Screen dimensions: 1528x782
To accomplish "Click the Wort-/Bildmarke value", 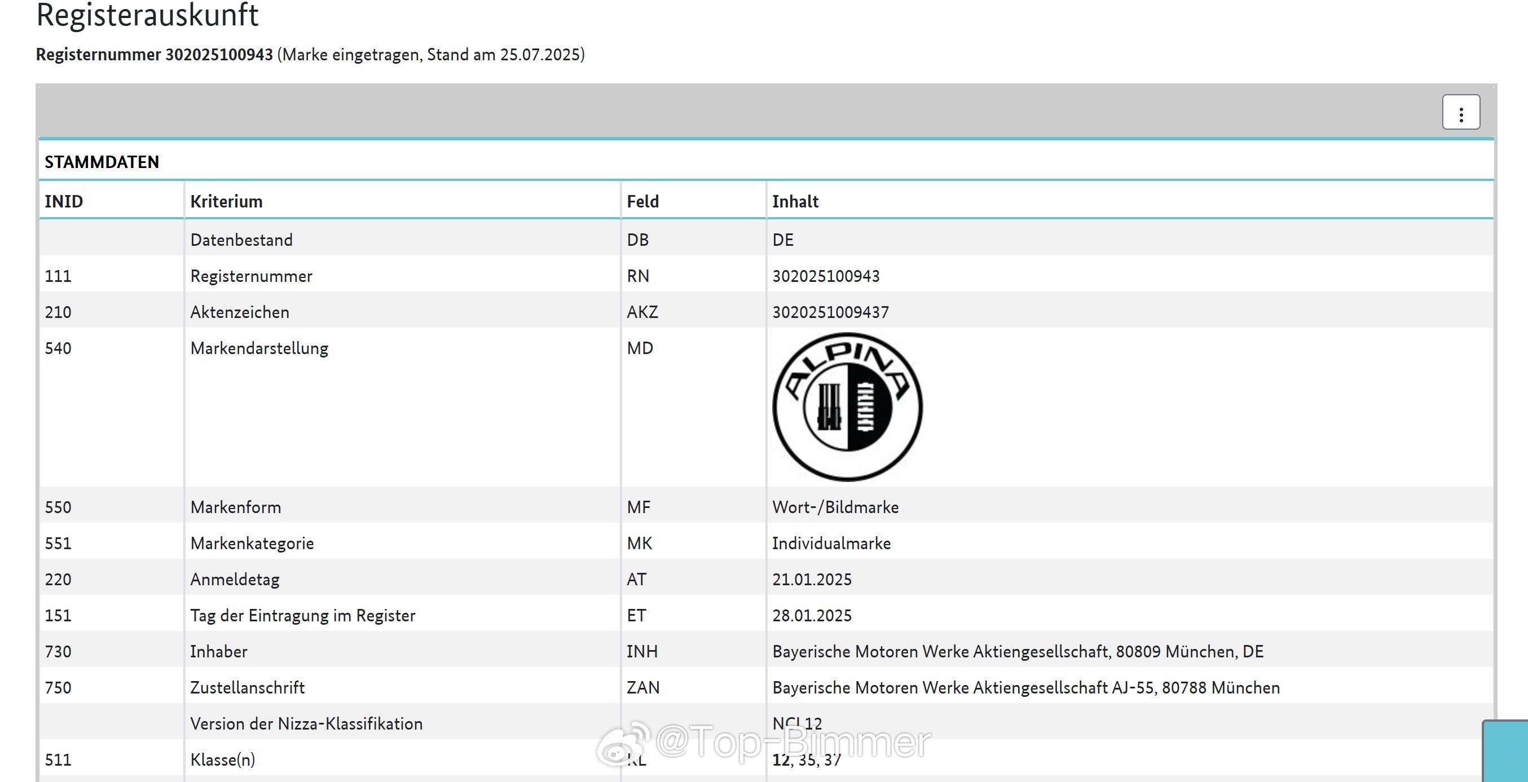I will (x=835, y=507).
